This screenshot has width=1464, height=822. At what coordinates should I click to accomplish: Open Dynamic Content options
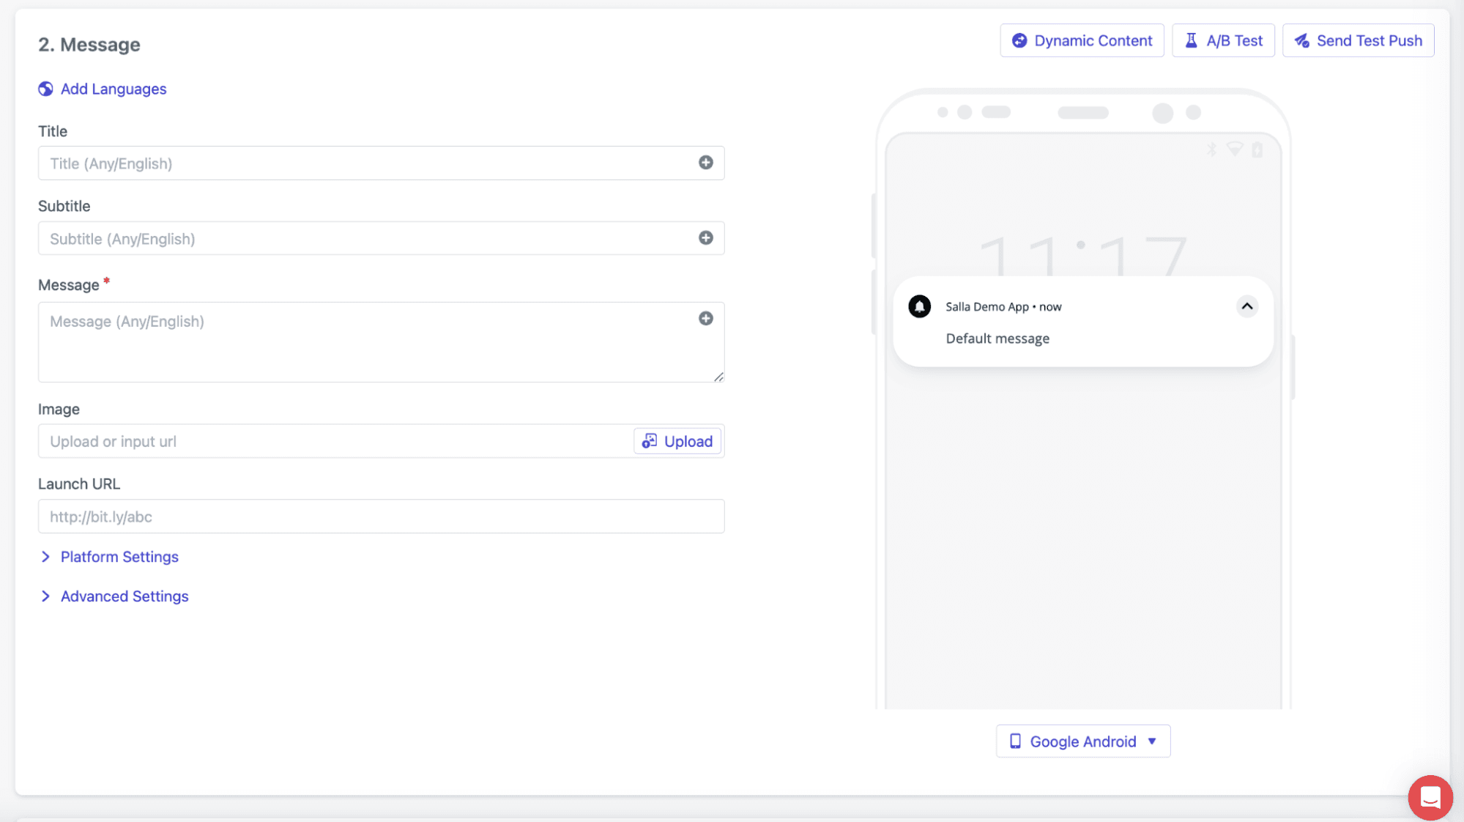point(1082,40)
